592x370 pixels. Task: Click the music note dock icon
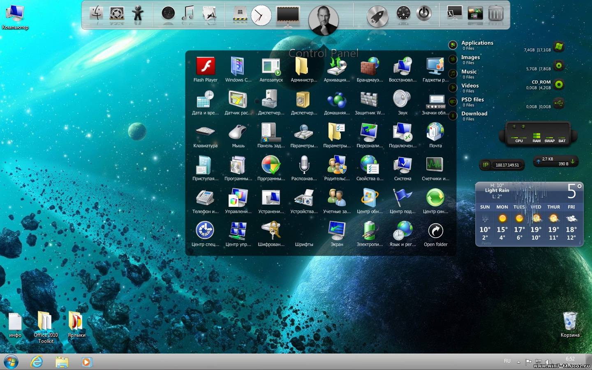click(x=188, y=13)
